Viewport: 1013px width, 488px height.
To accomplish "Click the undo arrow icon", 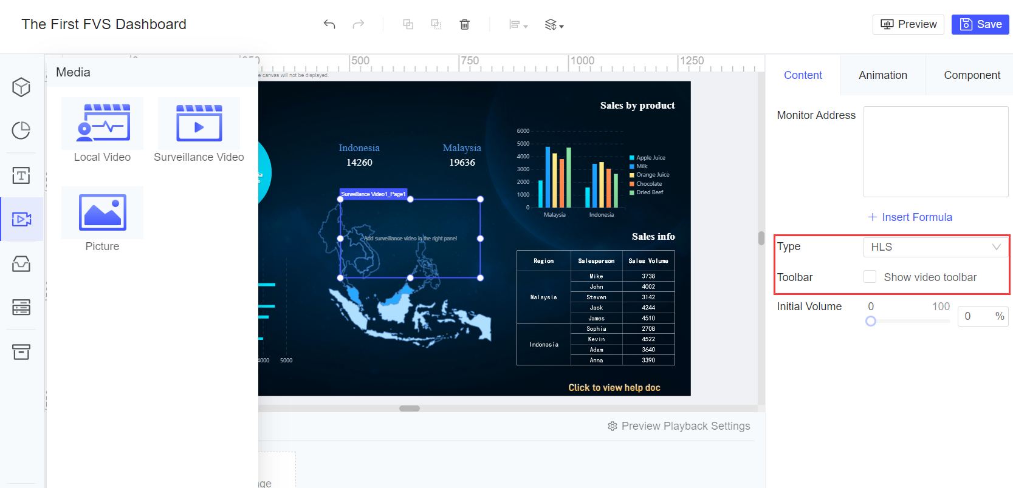I will 329,24.
